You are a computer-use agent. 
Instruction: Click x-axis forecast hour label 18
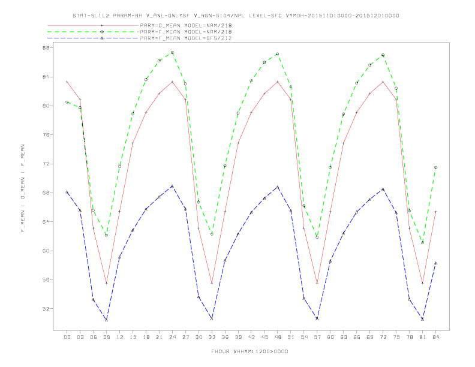pos(146,337)
